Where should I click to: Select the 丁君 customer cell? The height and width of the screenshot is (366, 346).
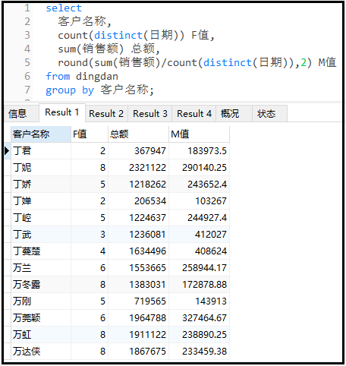[x=41, y=151]
